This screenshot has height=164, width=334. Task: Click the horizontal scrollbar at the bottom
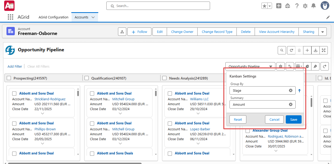tap(75, 163)
